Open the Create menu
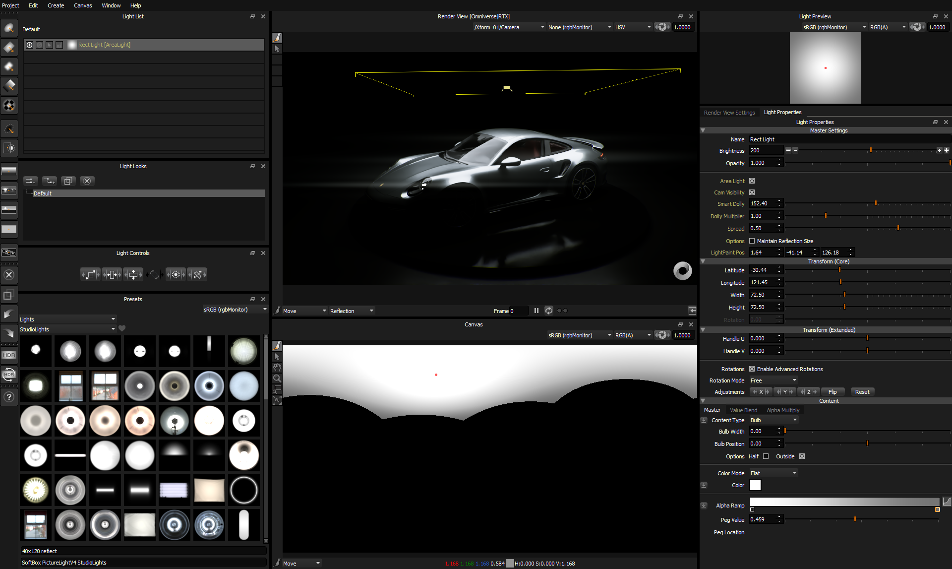Viewport: 952px width, 569px height. coord(56,5)
